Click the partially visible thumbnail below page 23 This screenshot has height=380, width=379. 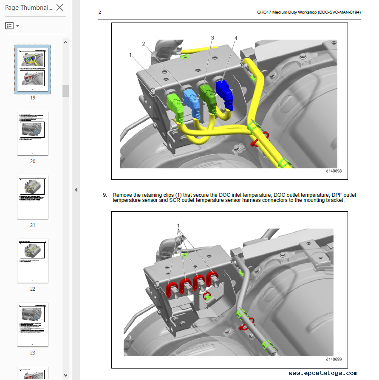point(33,373)
